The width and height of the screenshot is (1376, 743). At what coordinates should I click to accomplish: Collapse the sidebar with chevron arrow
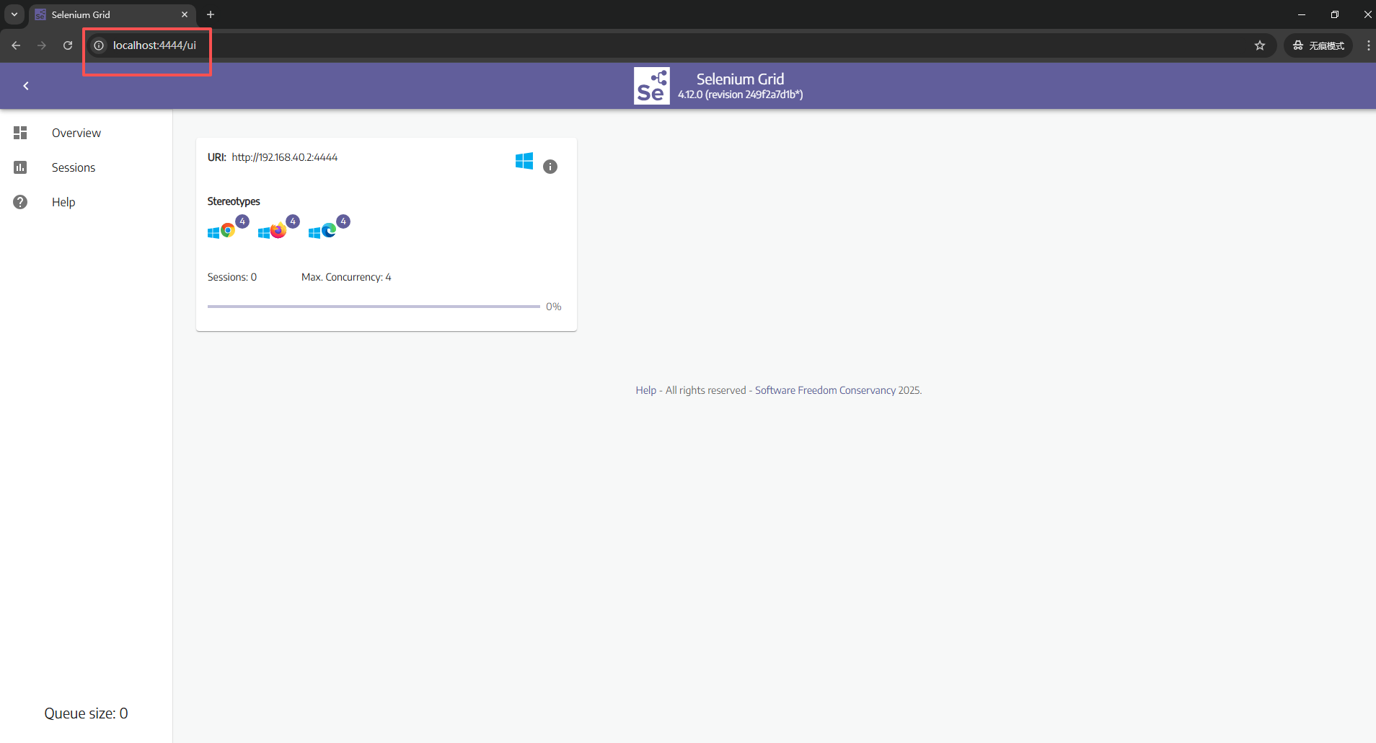click(26, 86)
